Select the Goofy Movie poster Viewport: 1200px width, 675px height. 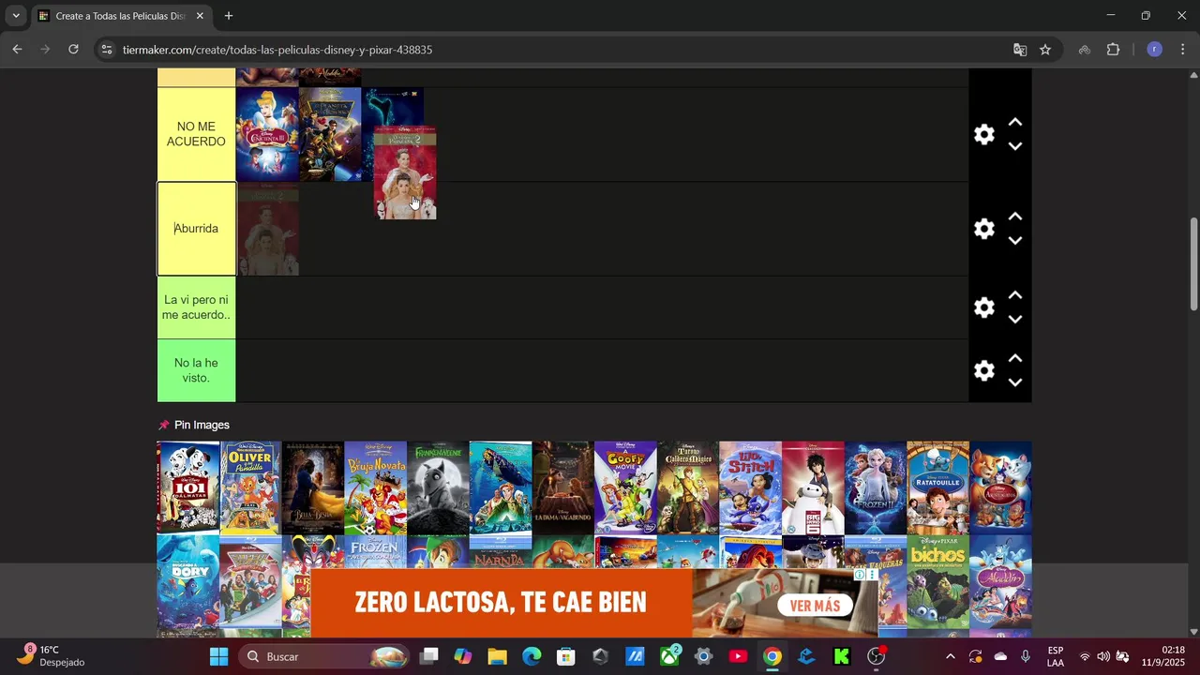click(x=625, y=487)
